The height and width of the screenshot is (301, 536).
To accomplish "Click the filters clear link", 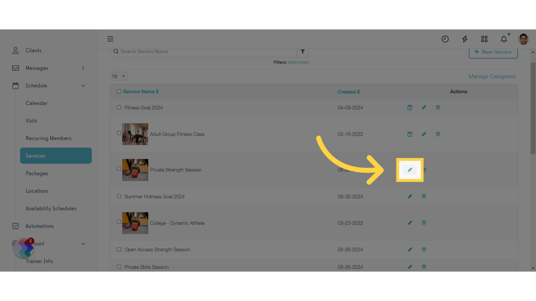I will coord(303,62).
